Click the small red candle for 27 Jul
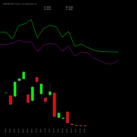This screenshot has height=137, width=137. tap(85, 126)
